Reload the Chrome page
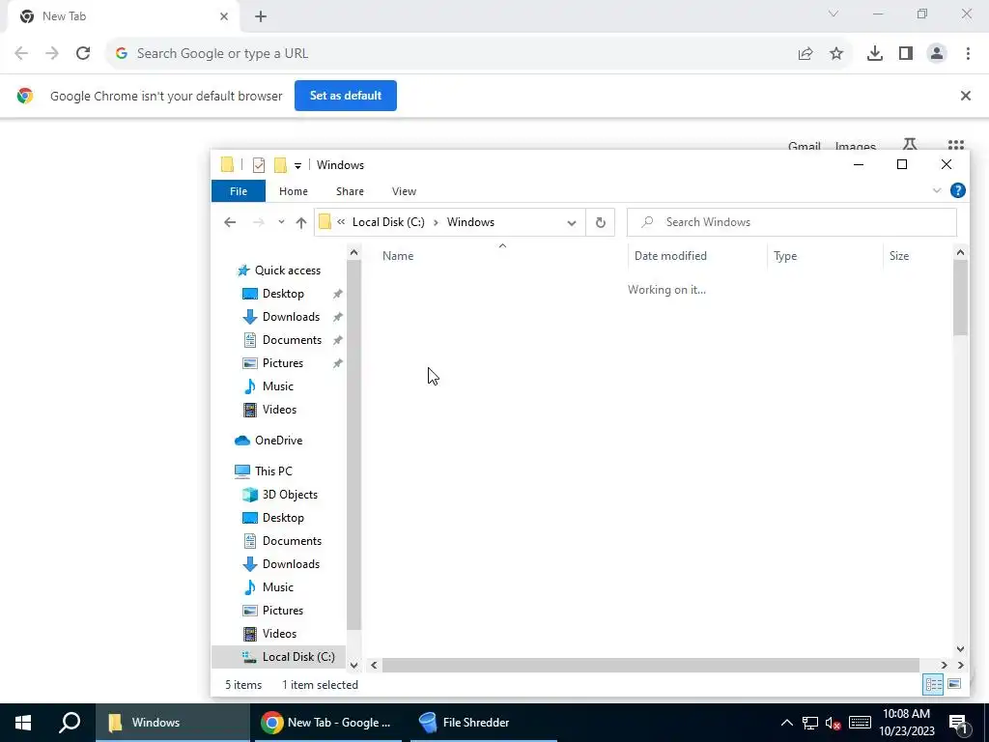 coord(83,54)
